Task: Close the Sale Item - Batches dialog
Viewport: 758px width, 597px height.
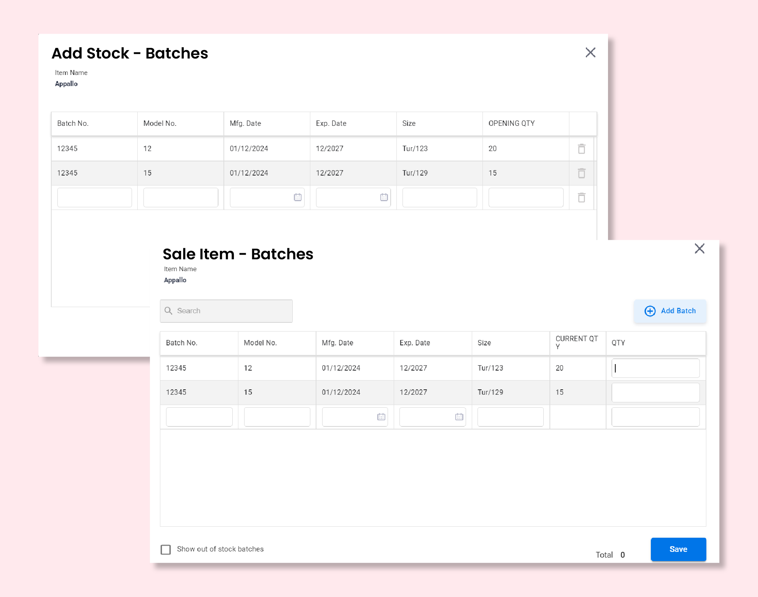Action: point(699,249)
